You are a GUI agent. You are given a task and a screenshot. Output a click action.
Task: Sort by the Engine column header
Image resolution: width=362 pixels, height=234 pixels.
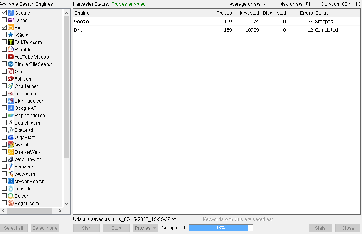(140, 13)
